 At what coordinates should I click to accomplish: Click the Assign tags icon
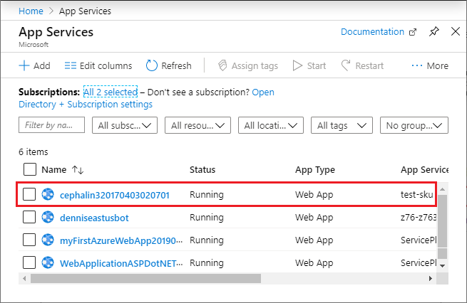click(x=223, y=65)
